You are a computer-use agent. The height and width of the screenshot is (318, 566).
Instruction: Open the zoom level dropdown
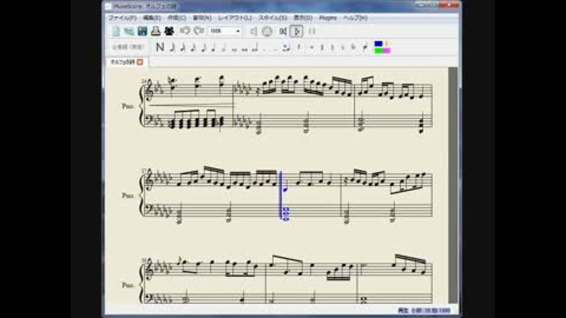[x=225, y=31]
